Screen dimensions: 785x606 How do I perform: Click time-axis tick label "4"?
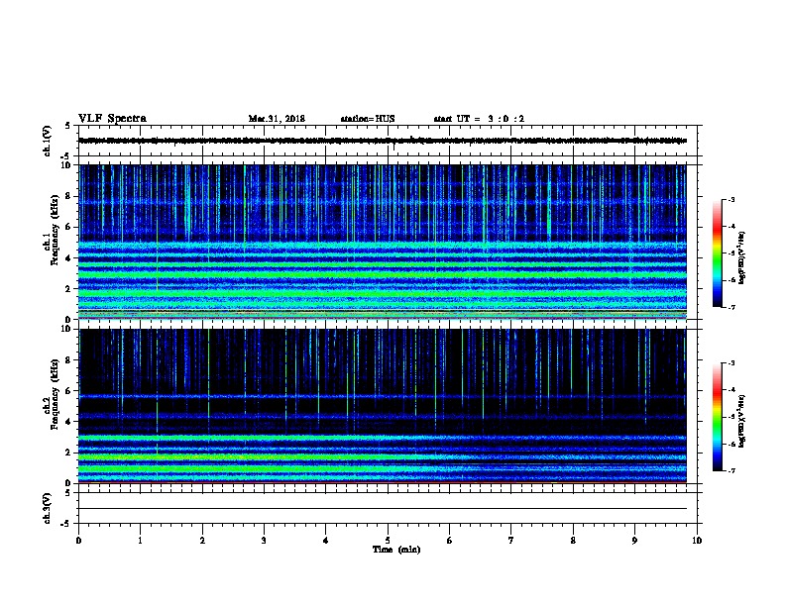pos(326,541)
